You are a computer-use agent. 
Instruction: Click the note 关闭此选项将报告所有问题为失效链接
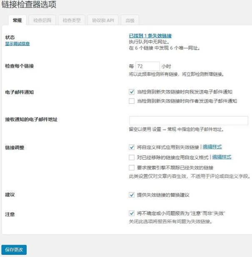pos(171,222)
